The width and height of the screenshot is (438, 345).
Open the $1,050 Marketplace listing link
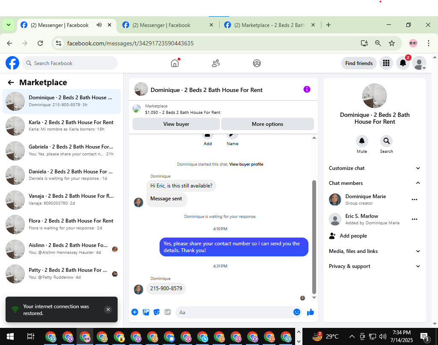[182, 113]
